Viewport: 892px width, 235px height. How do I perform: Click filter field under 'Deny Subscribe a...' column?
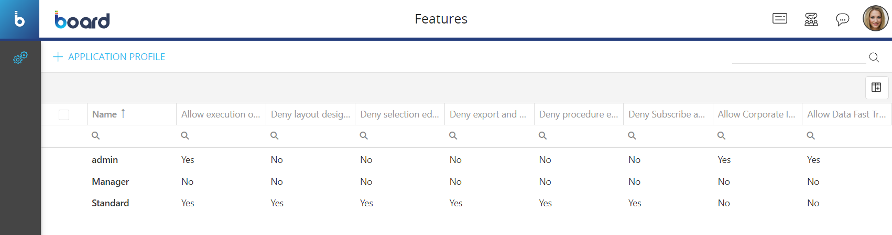pos(671,136)
